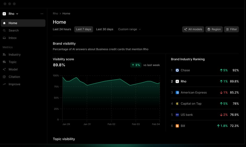Viewport: 246px width, 147px height.
Task: Select American Express in ranking list
Action: pos(205,92)
